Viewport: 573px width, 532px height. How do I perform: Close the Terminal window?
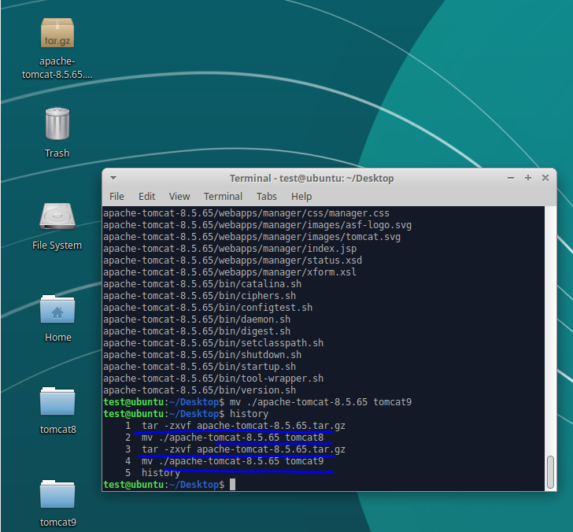(x=545, y=178)
